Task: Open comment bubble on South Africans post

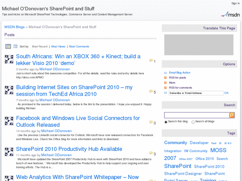Action: [151, 60]
